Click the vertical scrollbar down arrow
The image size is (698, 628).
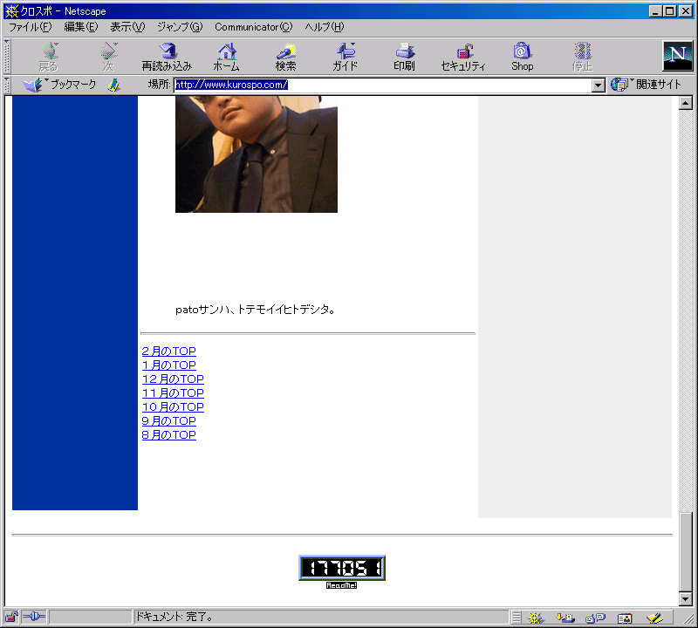click(686, 599)
